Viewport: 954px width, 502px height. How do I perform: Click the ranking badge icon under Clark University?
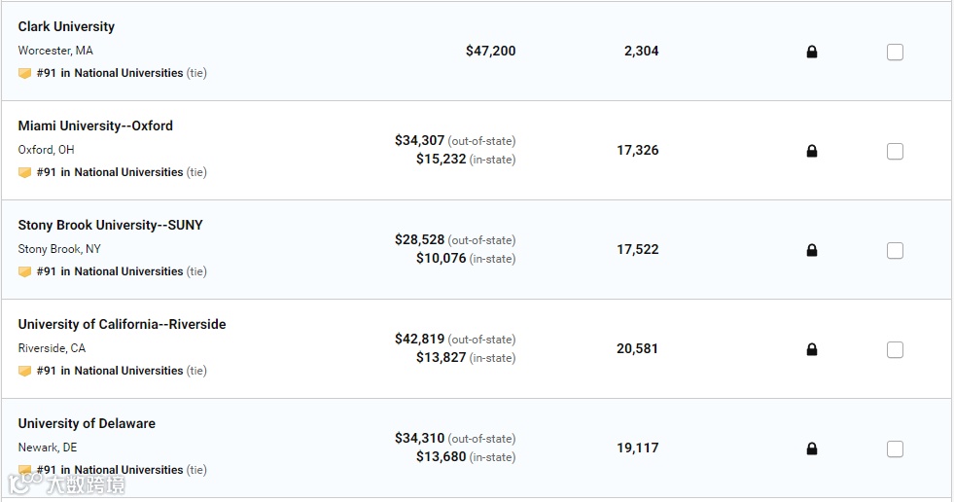pyautogui.click(x=25, y=73)
